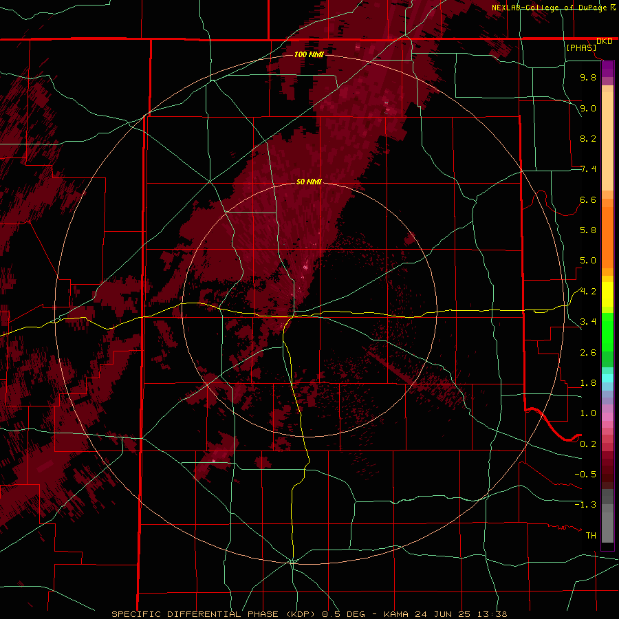Select the 9.0 value on the scale

tap(588, 108)
